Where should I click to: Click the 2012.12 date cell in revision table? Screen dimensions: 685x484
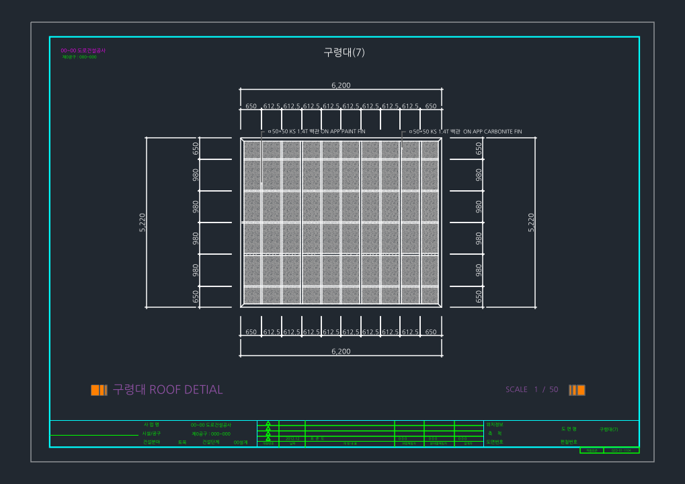click(x=292, y=438)
